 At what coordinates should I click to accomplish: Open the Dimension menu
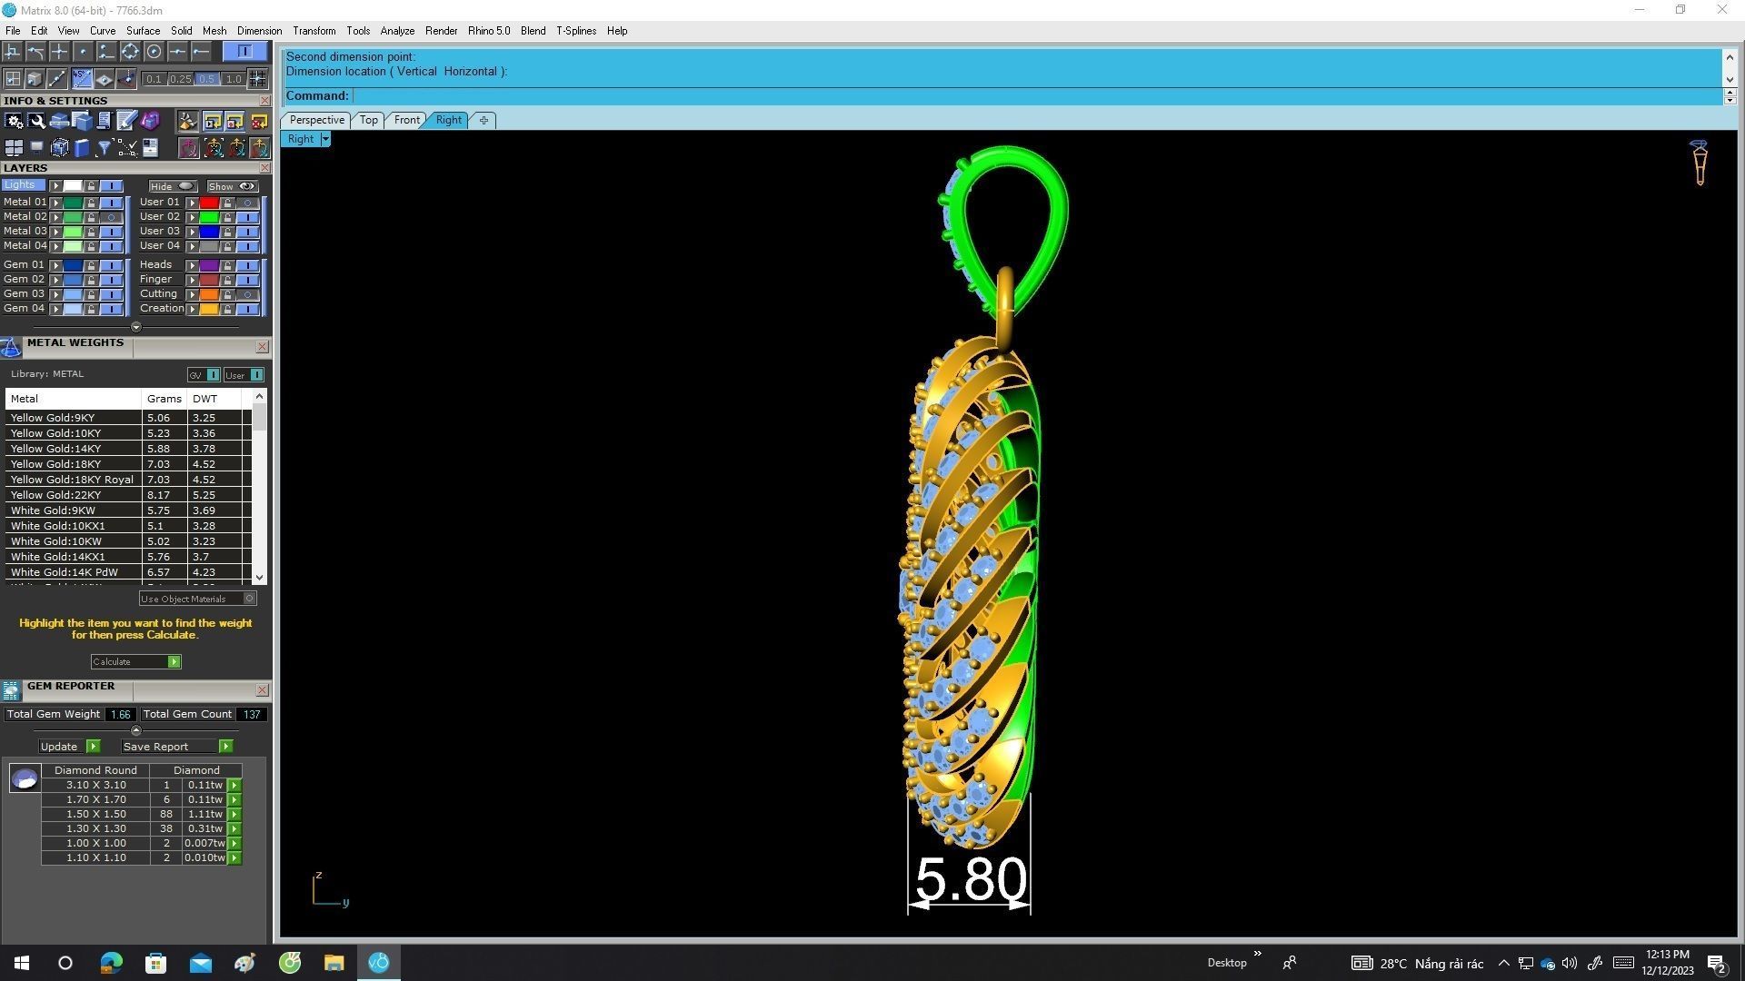point(259,31)
